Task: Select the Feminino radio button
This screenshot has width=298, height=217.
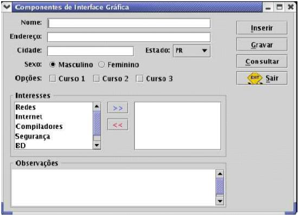Action: coord(102,64)
